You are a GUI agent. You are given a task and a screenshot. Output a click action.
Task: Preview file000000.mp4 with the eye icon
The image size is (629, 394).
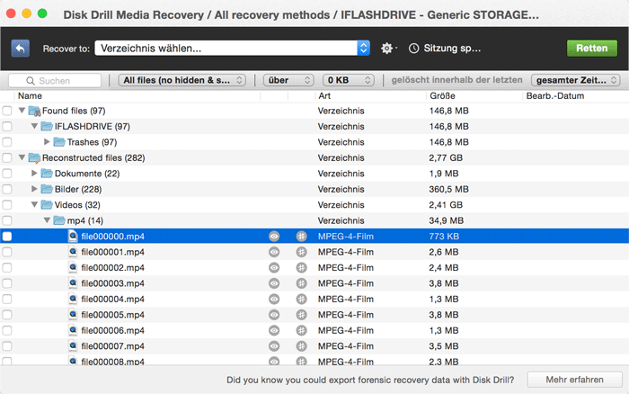pyautogui.click(x=274, y=237)
